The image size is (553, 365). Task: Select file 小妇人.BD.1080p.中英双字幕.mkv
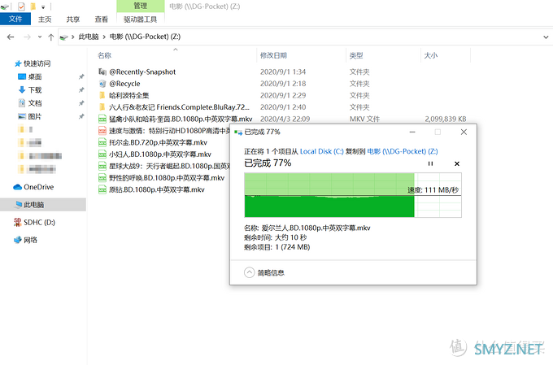tap(159, 154)
